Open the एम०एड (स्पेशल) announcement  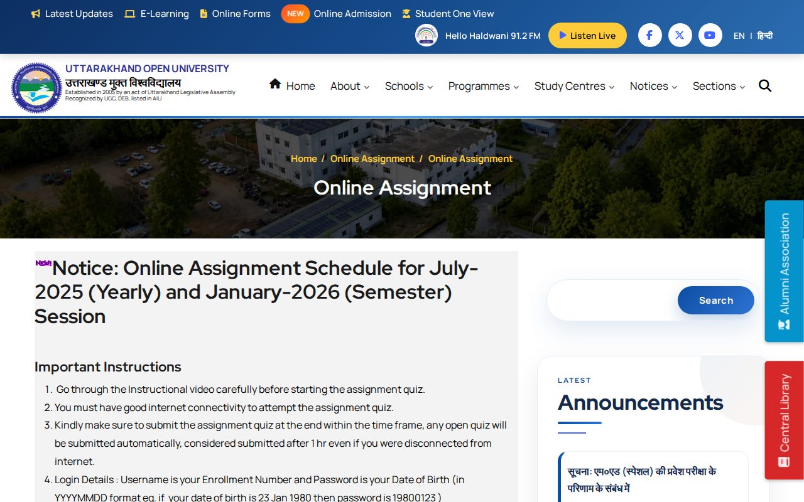[x=642, y=480]
